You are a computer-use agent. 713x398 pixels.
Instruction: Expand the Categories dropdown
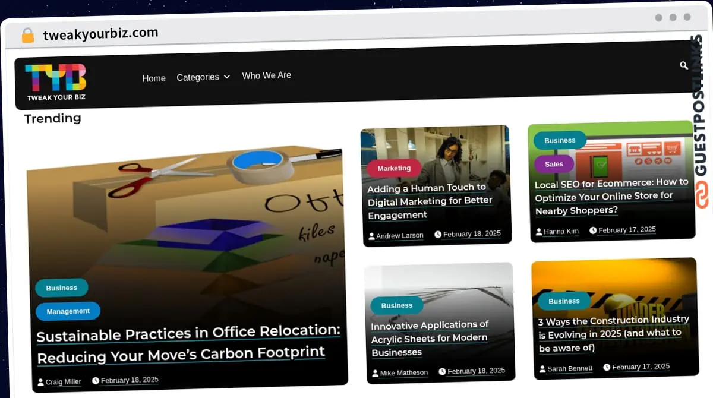click(x=198, y=77)
